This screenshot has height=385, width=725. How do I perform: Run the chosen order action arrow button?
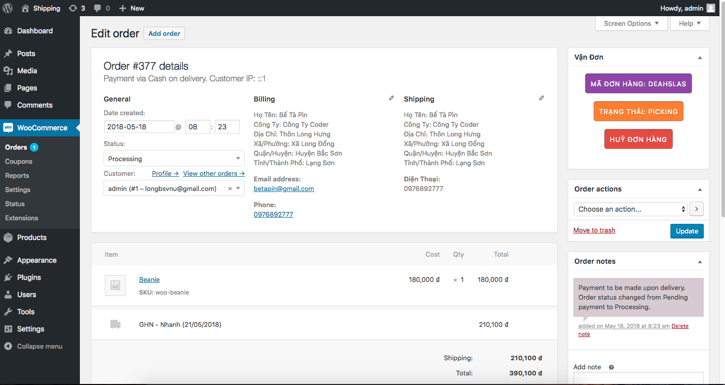[697, 209]
